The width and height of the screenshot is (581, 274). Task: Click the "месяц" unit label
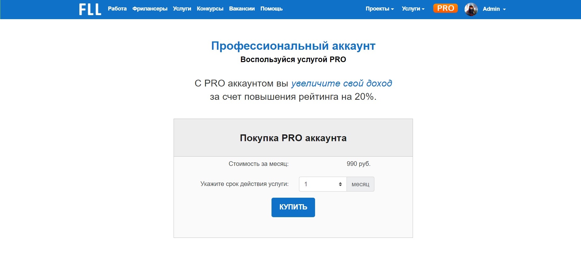(x=360, y=184)
